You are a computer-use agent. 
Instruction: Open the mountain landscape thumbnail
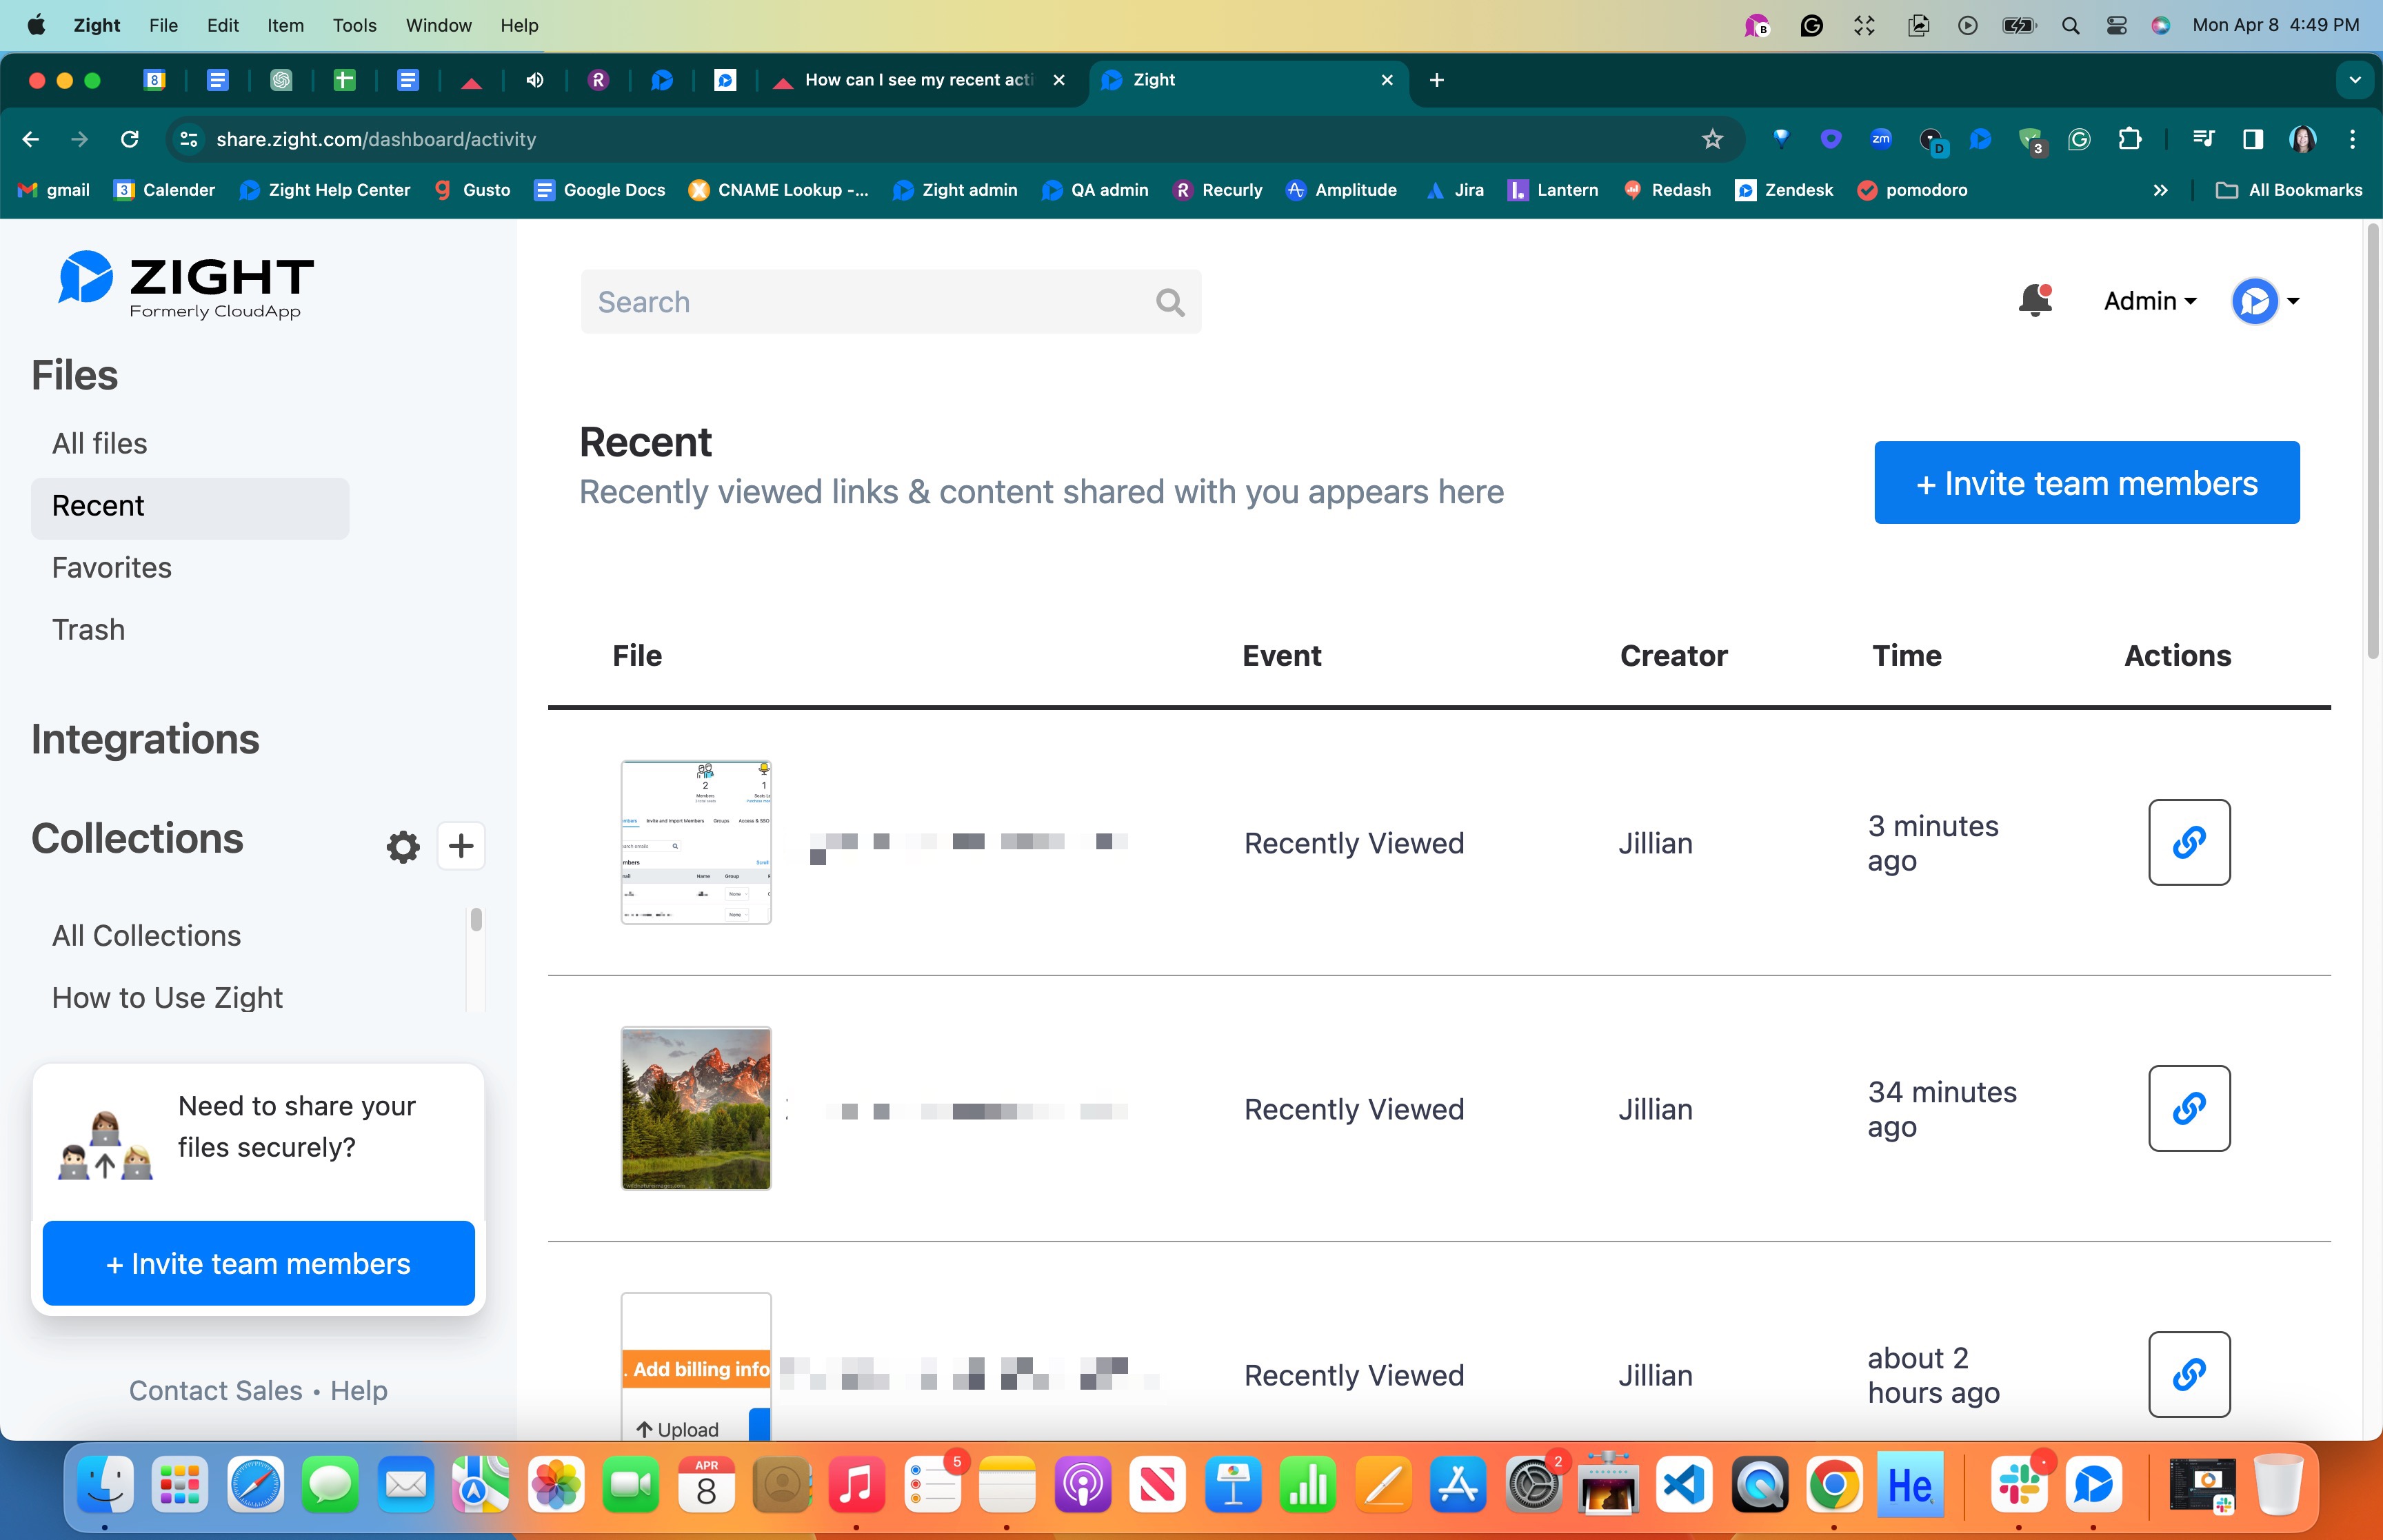point(695,1108)
